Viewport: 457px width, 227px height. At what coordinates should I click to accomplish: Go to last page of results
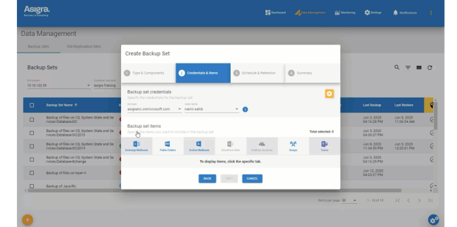tap(430, 200)
